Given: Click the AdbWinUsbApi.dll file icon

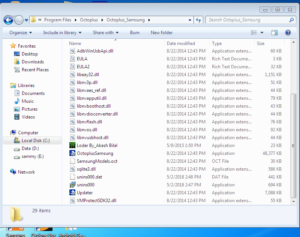Looking at the screenshot, I should point(72,51).
